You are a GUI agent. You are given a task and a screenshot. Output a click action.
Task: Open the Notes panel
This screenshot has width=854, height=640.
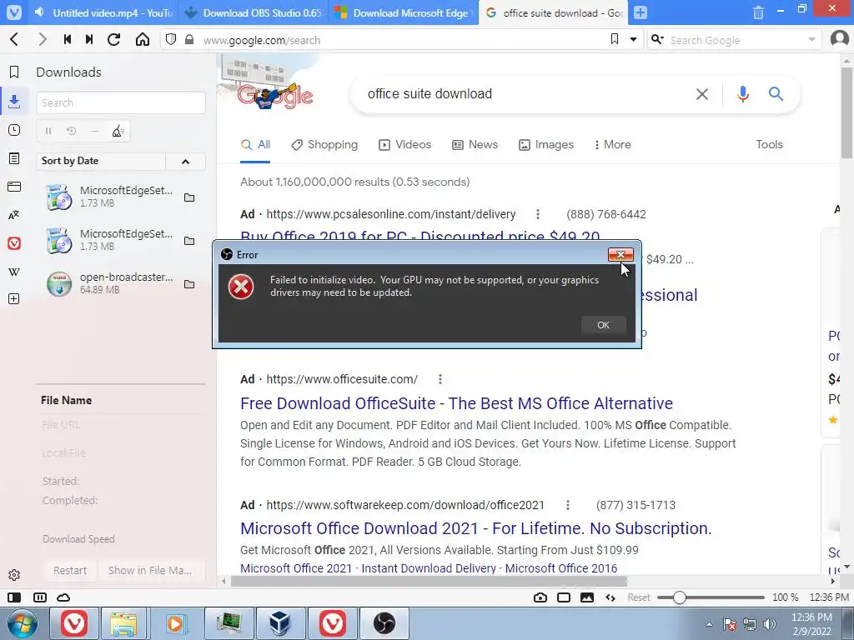[x=14, y=158]
